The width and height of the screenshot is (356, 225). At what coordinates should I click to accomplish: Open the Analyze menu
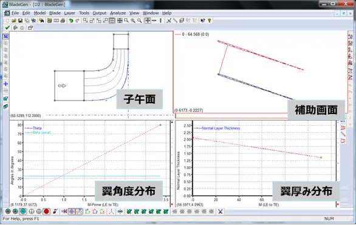click(x=118, y=13)
